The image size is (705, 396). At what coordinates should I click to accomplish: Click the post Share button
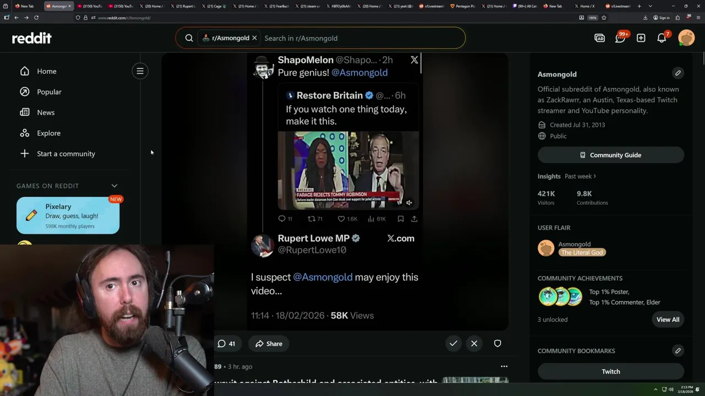click(269, 344)
